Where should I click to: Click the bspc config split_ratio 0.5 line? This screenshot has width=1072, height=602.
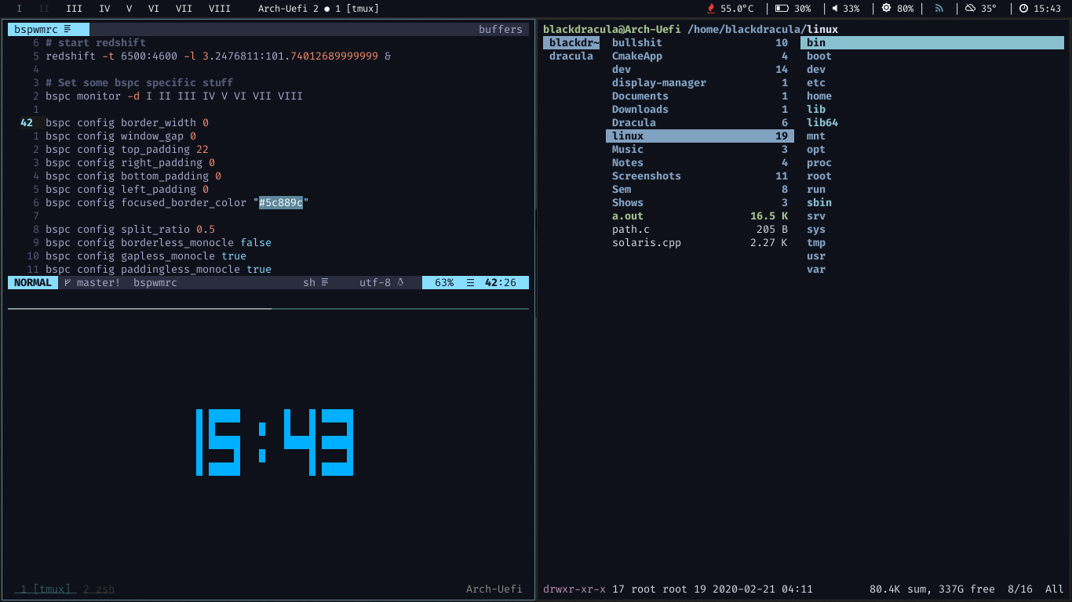130,229
